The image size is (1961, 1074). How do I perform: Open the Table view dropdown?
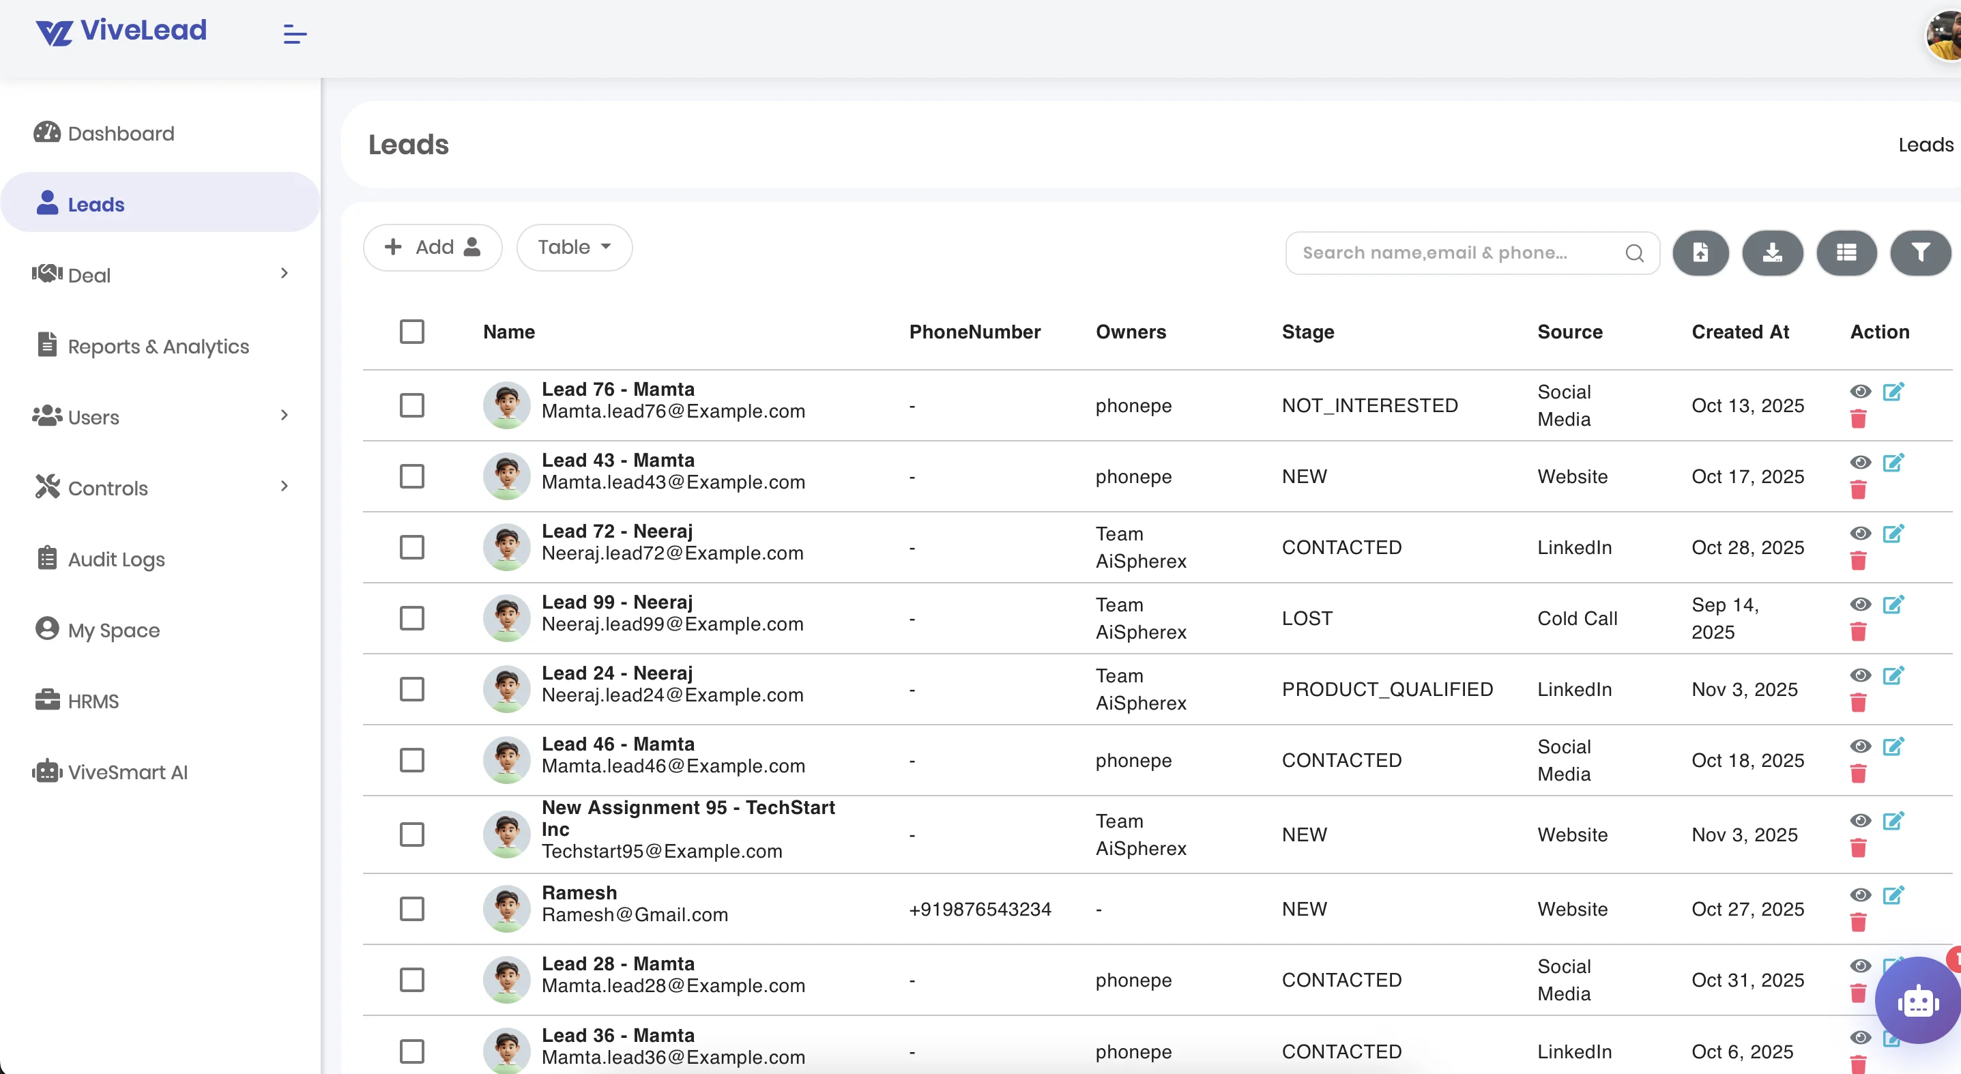coord(573,248)
